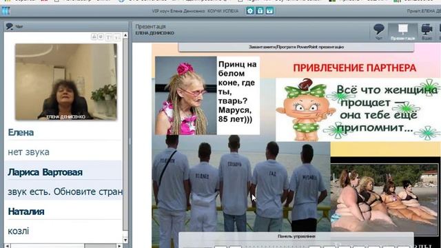
Task: Click the presenter name ЕЛЕНА ДЕНИСЕНКО under Презентація
Action: point(154,33)
